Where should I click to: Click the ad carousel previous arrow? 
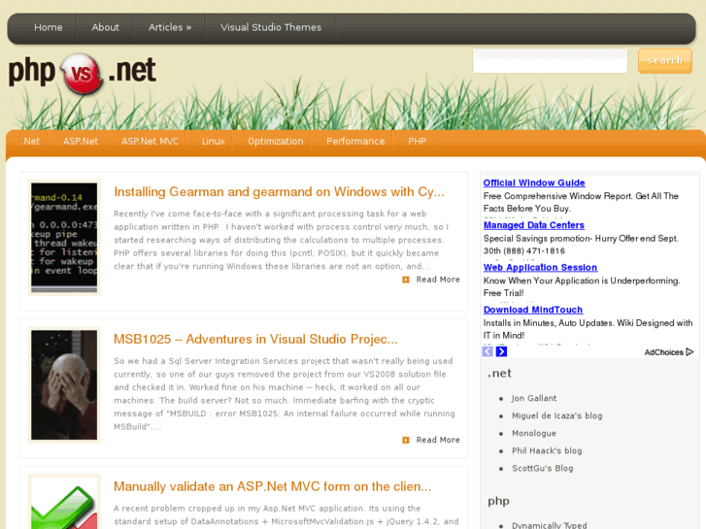pyautogui.click(x=487, y=351)
